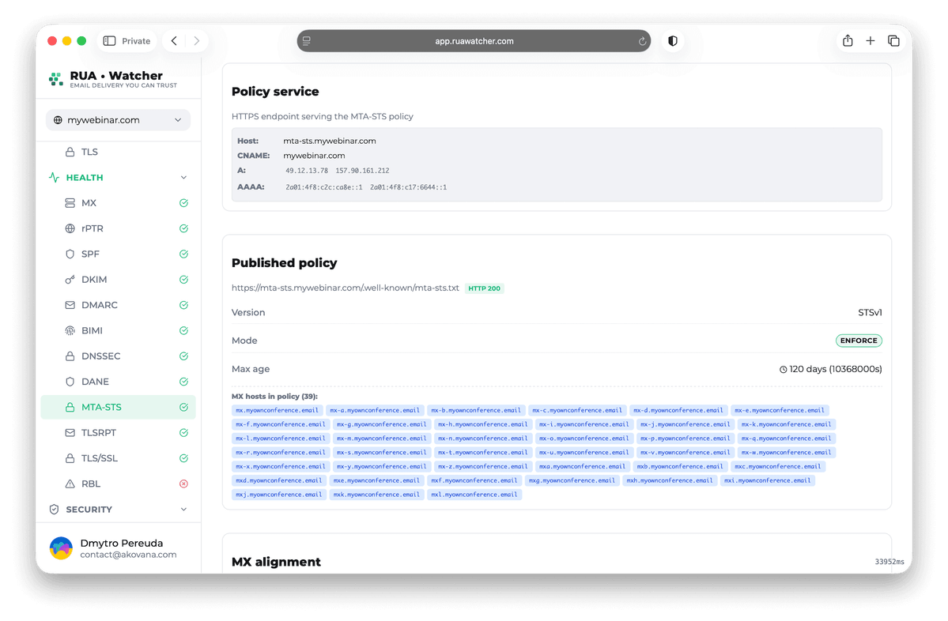Click the rPTR globe icon
The width and height of the screenshot is (948, 621).
click(x=70, y=228)
